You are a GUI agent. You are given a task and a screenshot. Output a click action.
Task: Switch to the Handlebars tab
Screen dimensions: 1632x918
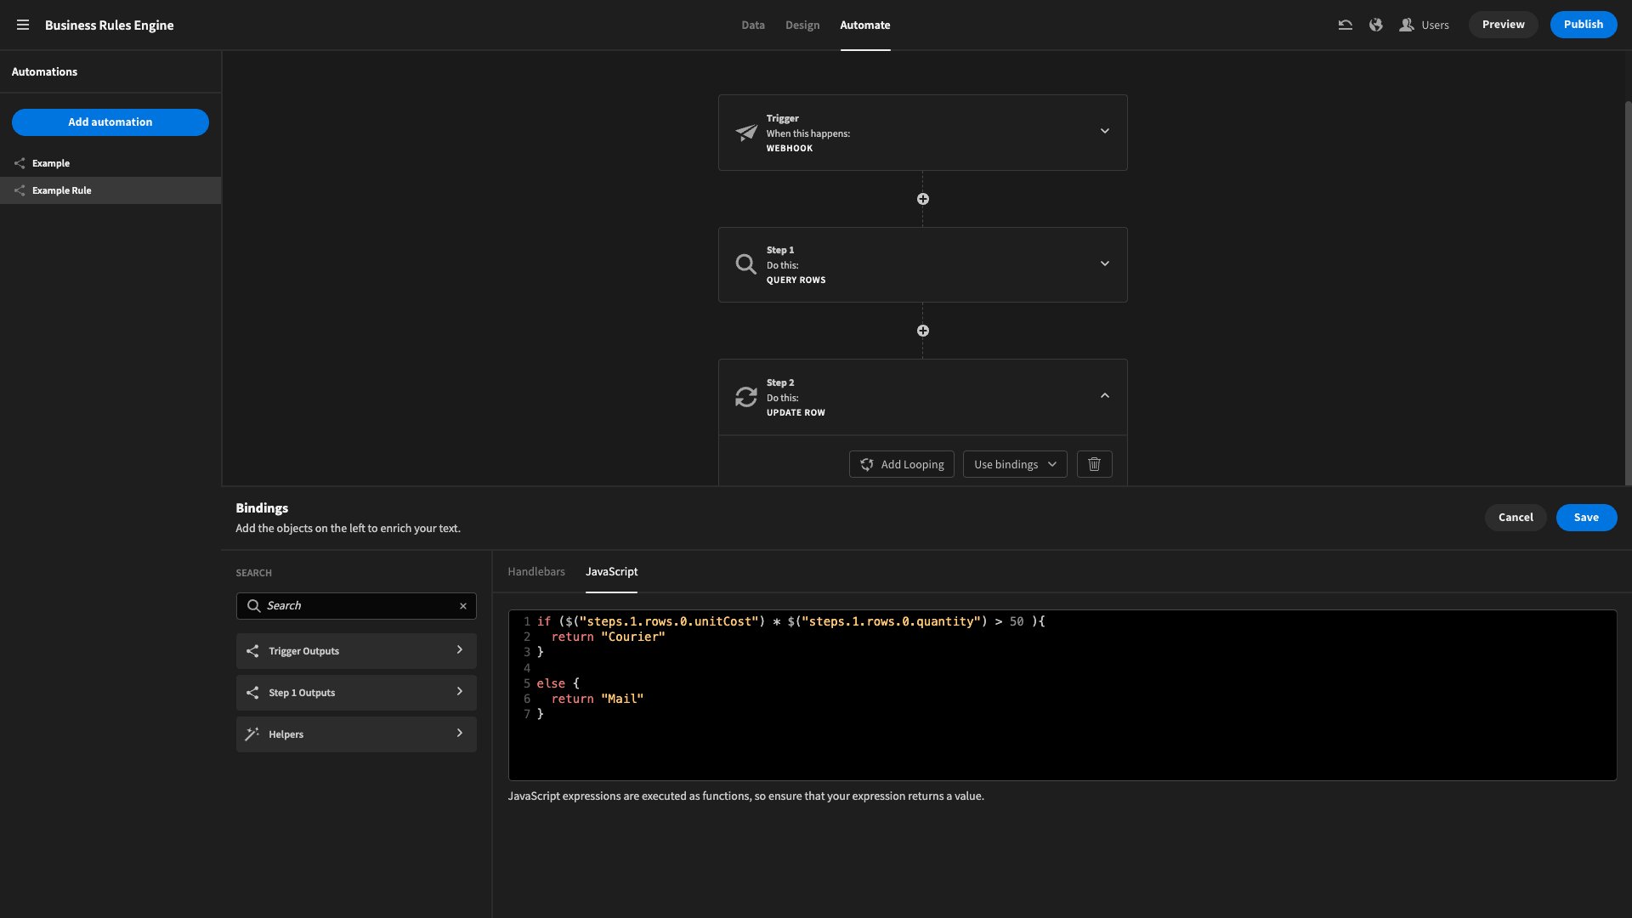[x=535, y=571]
